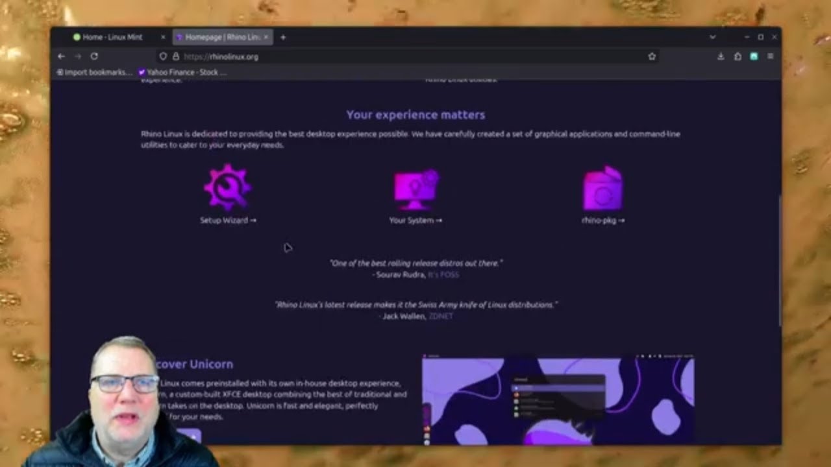Close the Rhino Linux homepage tab
This screenshot has width=831, height=467.
click(266, 37)
